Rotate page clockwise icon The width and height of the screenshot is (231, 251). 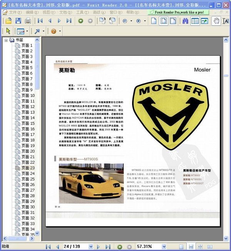(102, 21)
